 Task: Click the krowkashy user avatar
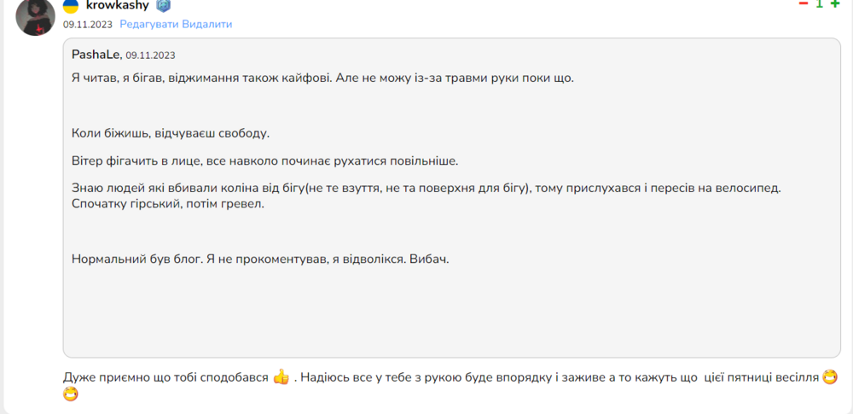coord(36,16)
